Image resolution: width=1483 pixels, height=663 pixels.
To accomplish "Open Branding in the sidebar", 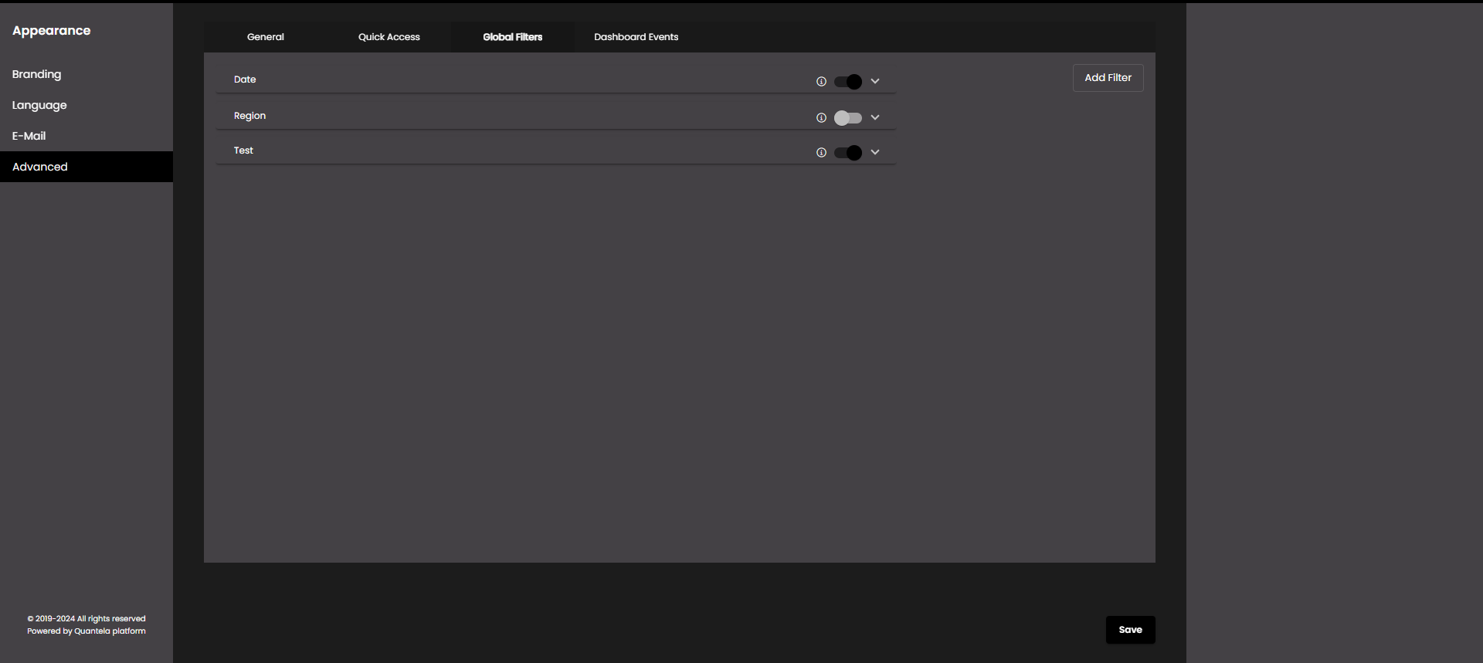I will (87, 74).
